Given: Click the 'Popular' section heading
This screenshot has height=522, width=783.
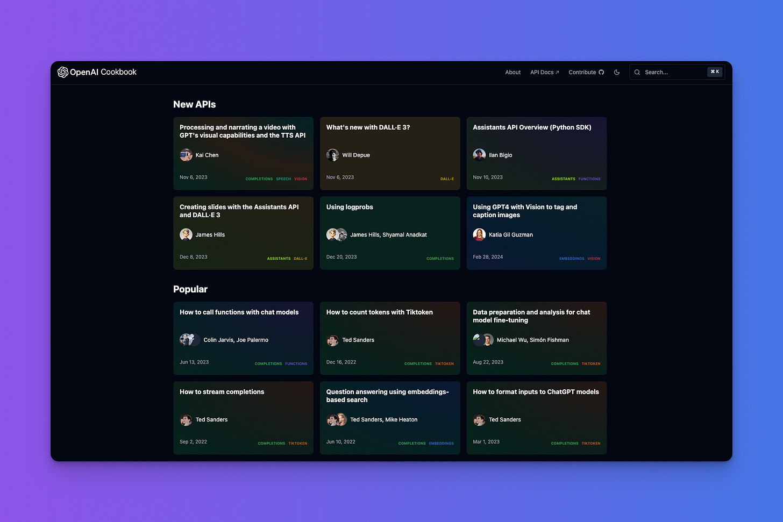Looking at the screenshot, I should click(x=190, y=289).
